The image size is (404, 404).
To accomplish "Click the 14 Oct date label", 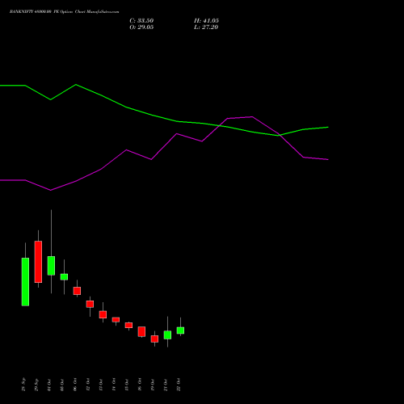I will (114, 385).
